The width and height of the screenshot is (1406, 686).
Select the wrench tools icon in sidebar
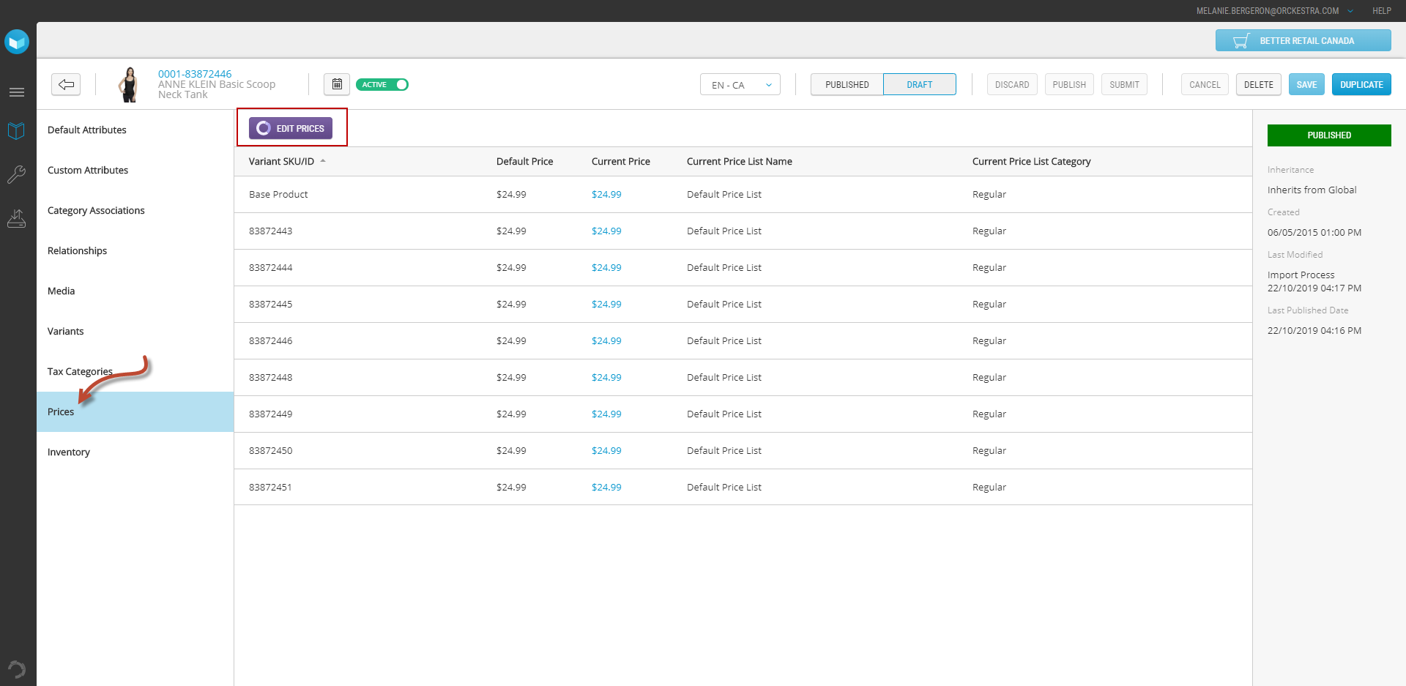pyautogui.click(x=16, y=174)
